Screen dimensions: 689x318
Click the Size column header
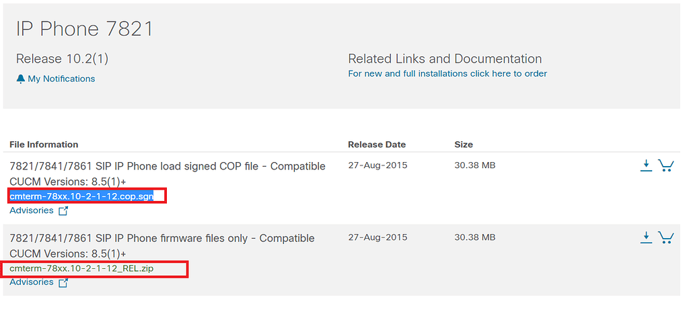(x=464, y=145)
